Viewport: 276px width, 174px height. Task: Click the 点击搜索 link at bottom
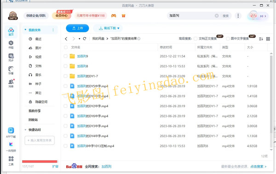pyautogui.click(x=258, y=167)
